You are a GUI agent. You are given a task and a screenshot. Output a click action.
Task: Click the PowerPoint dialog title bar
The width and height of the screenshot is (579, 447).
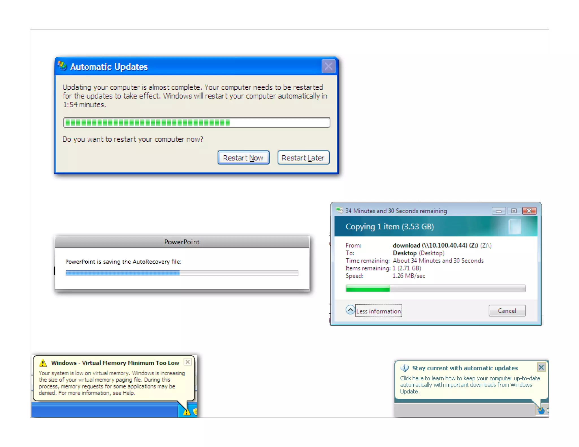[182, 242]
